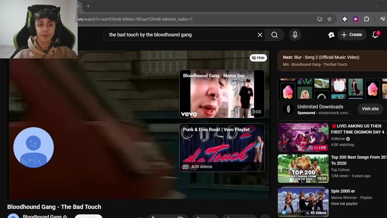The height and width of the screenshot is (218, 387).
Task: Open the Spin 2000 er playlist title
Action: coord(343,191)
